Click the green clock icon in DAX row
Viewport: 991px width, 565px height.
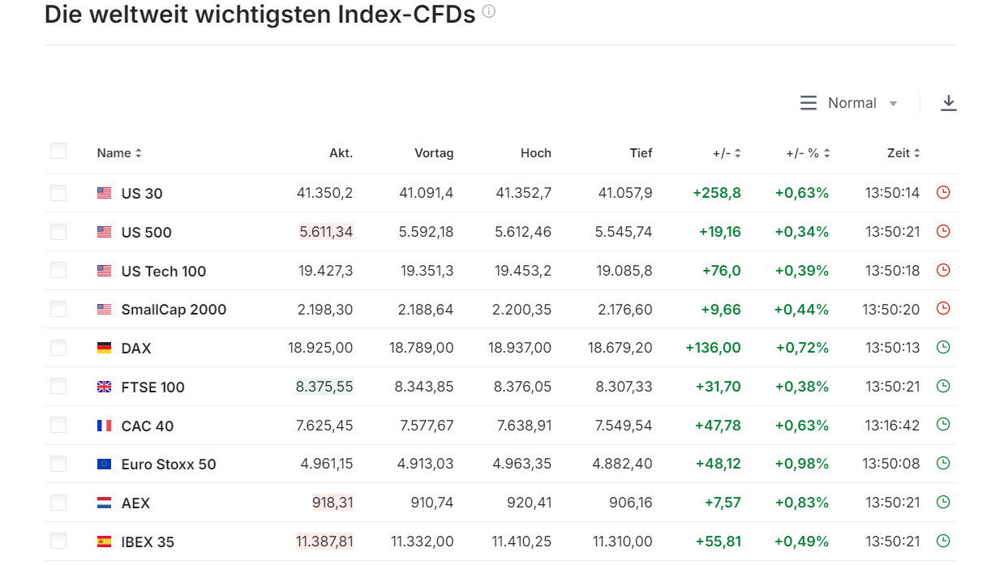pos(942,348)
